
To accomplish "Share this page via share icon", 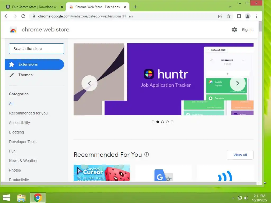I will point(220,16).
